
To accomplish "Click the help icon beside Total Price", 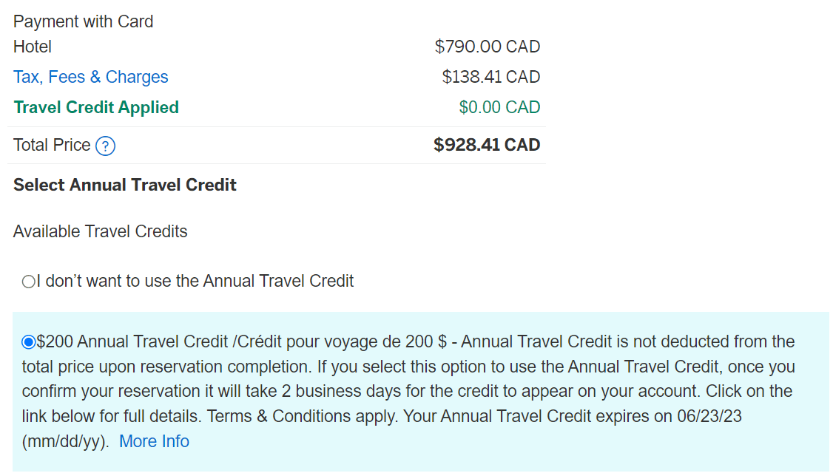I will click(x=106, y=146).
